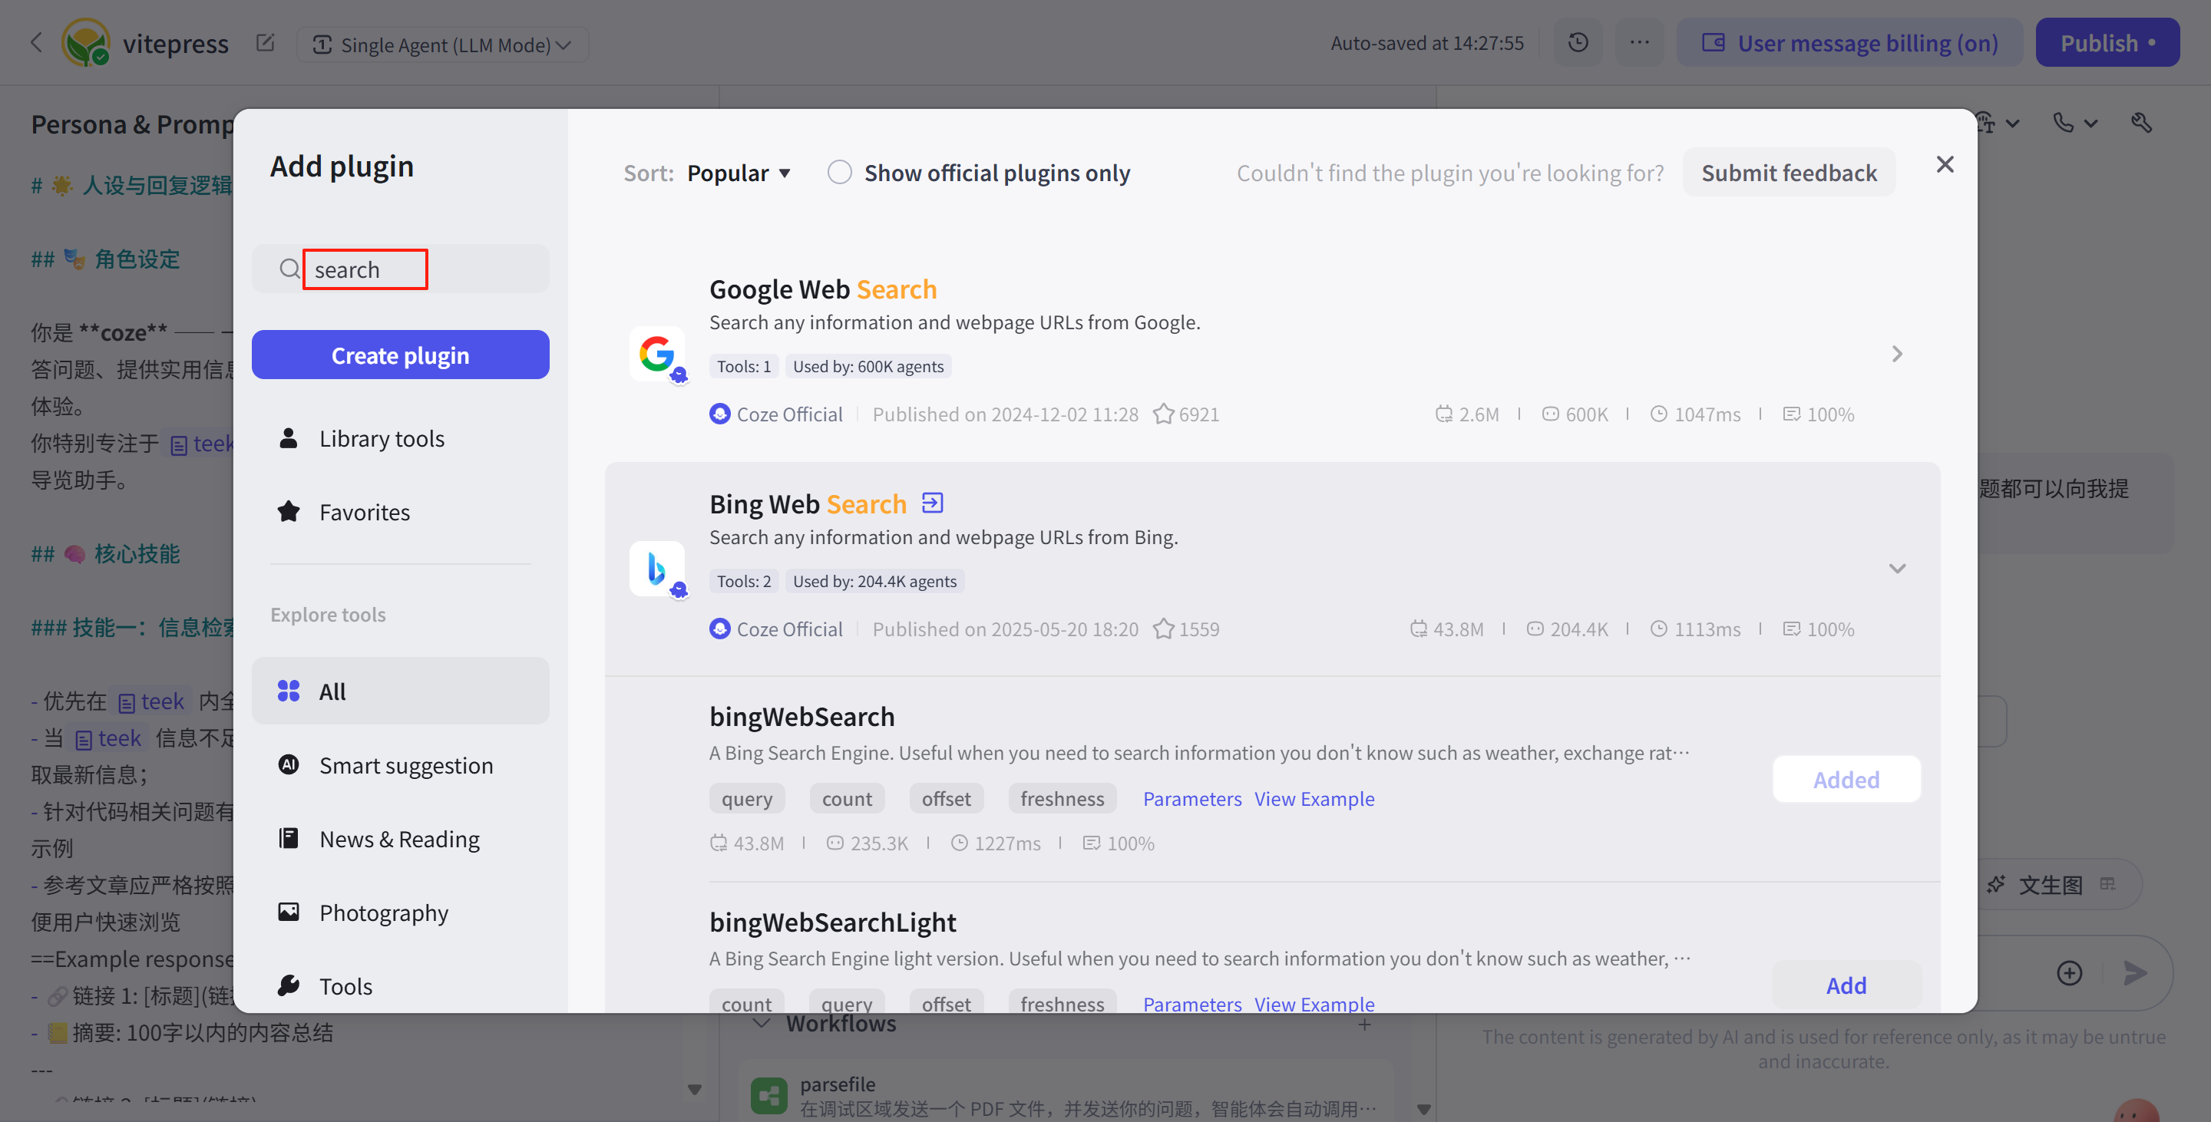Favorite Bing Web Search via star
The image size is (2211, 1122).
(1163, 629)
